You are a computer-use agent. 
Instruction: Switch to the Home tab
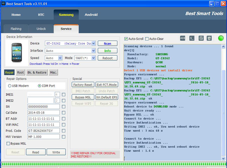point(16,15)
